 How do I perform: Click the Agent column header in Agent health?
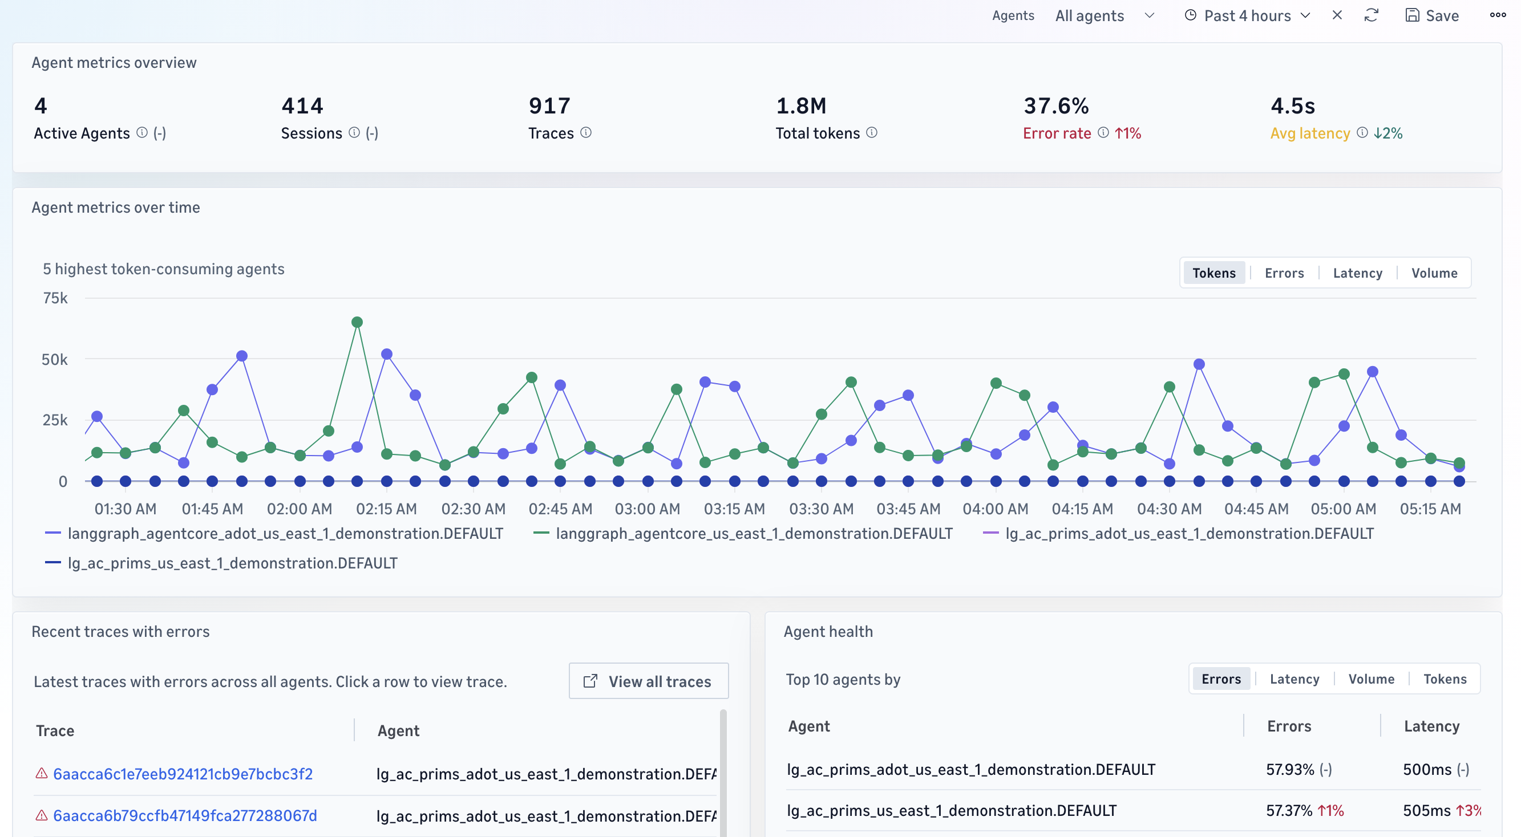click(809, 726)
